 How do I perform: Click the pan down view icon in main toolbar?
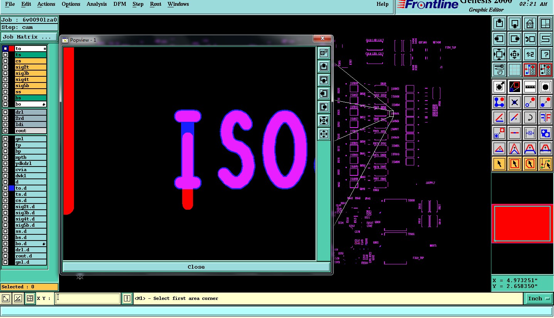click(515, 24)
